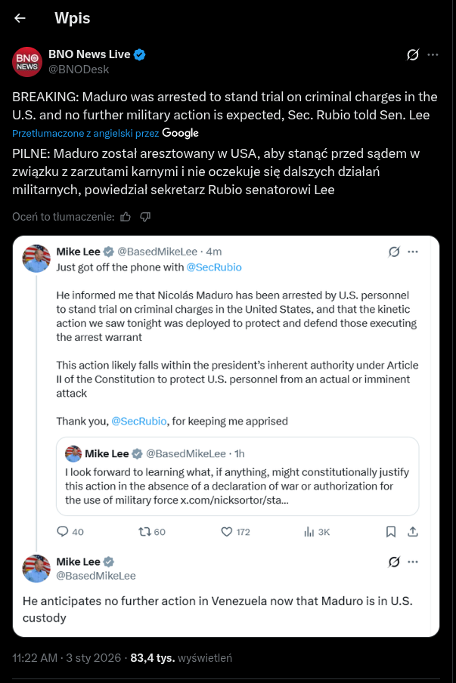Click reply icon with 40 comments

click(x=64, y=532)
